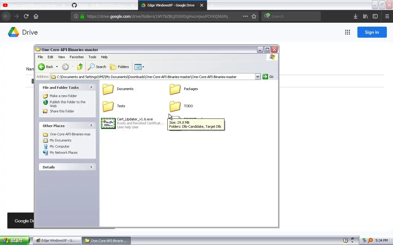The width and height of the screenshot is (393, 245).
Task: Expand the Details panel
Action: point(91,167)
